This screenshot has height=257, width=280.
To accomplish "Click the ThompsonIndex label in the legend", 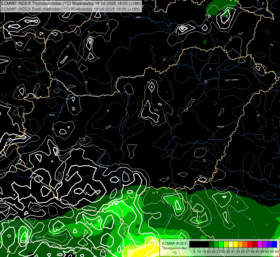I will pos(174,248).
